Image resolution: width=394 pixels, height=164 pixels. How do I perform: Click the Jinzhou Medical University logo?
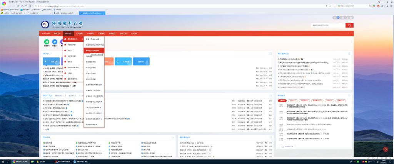click(62, 24)
